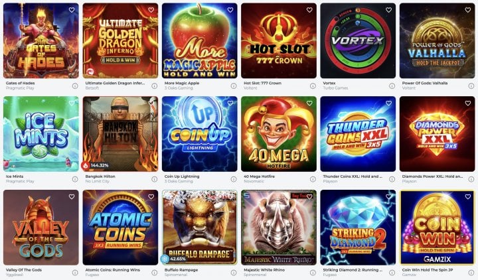Open info icon beside Bangkok Hilton
478x280 pixels.
click(154, 179)
